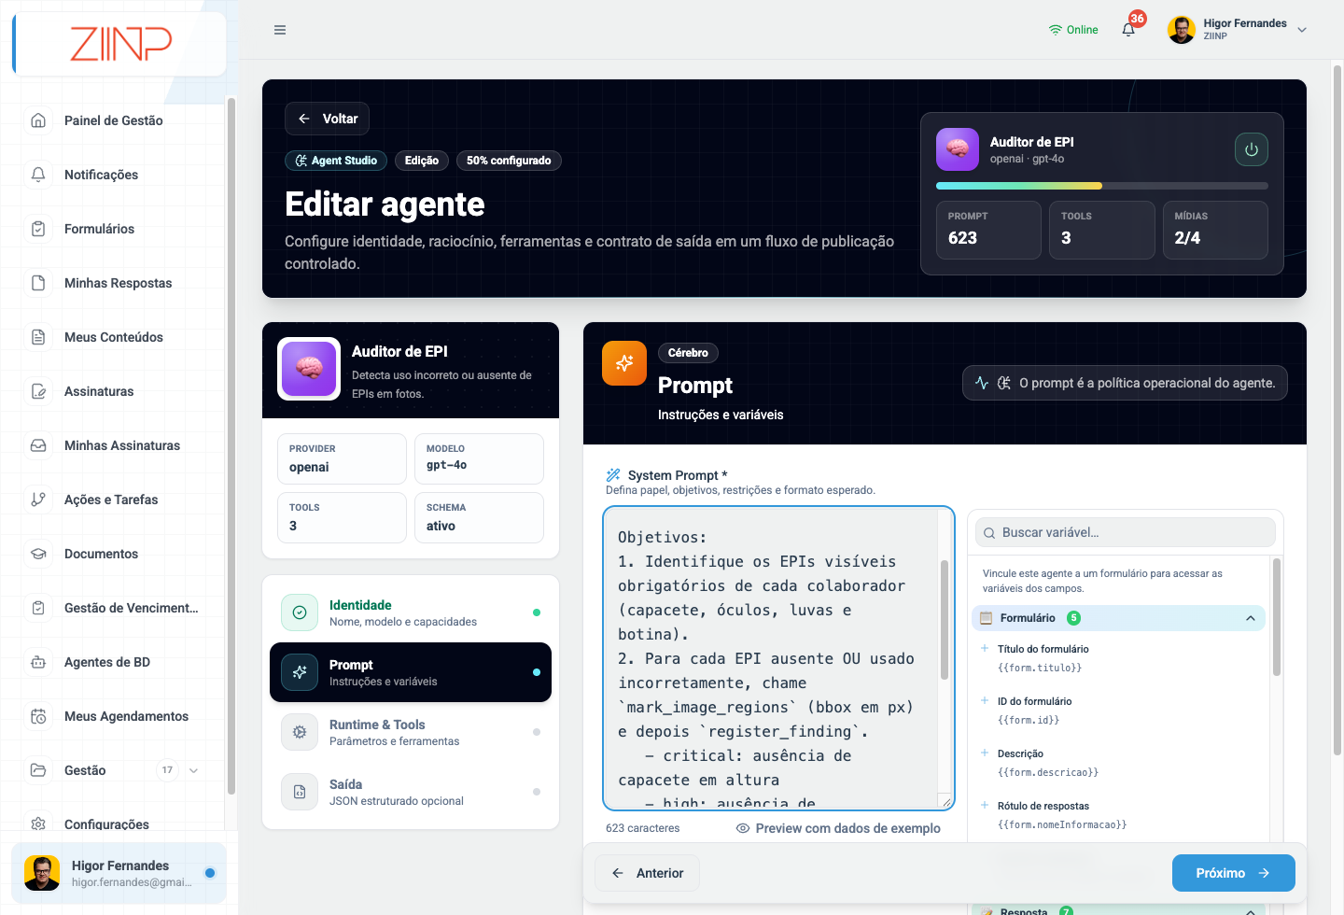
Task: Open Minhas Respostas in the sidebar
Action: coord(118,283)
